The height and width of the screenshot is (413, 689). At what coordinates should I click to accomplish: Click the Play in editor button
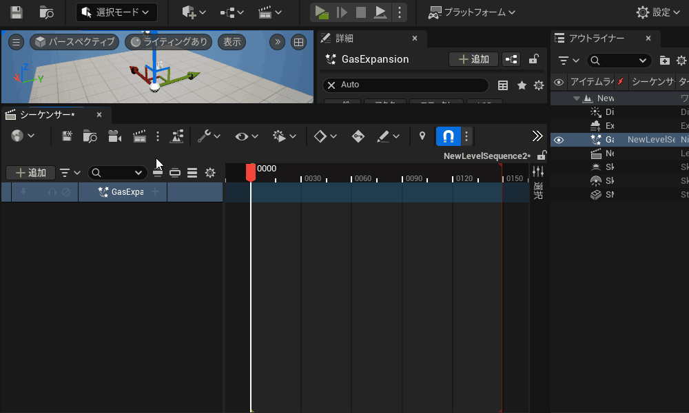point(321,12)
